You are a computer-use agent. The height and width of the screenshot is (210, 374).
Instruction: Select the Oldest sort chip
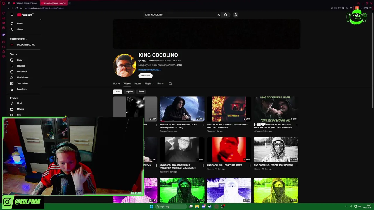pyautogui.click(x=141, y=92)
